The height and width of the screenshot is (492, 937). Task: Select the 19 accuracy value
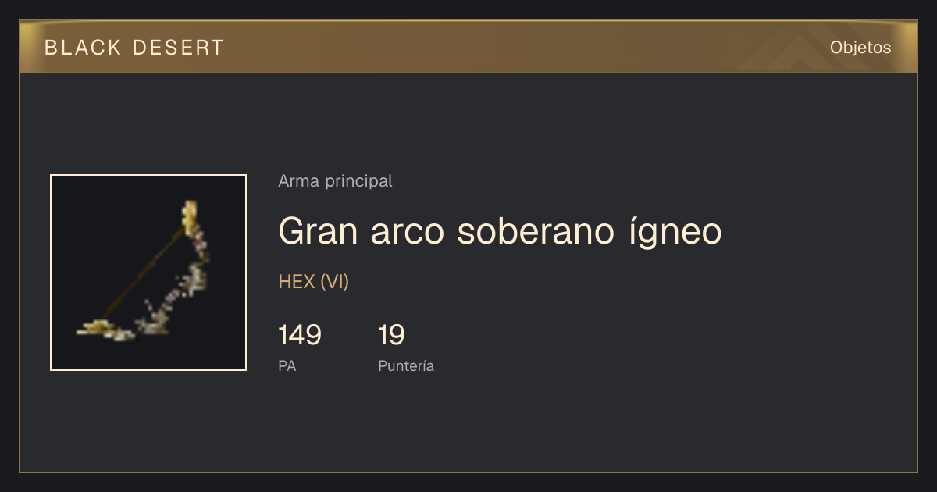coord(391,335)
